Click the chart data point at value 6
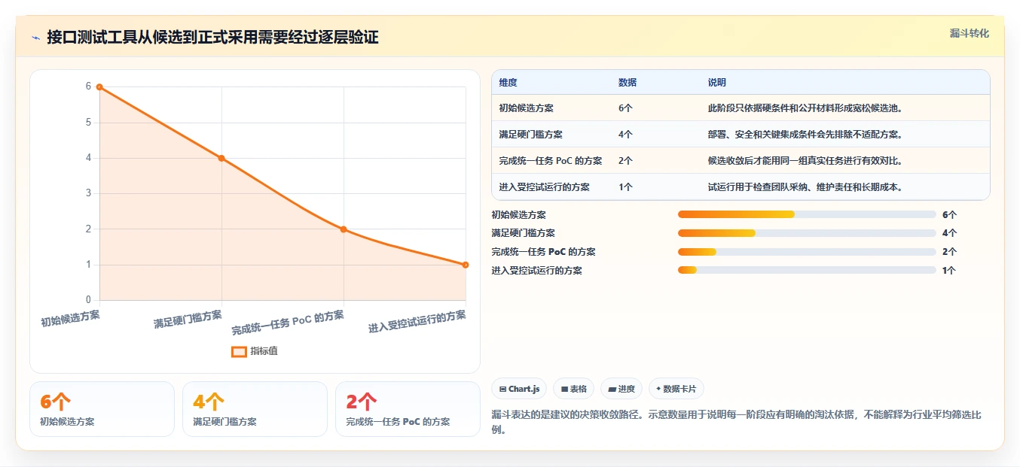 tap(99, 87)
